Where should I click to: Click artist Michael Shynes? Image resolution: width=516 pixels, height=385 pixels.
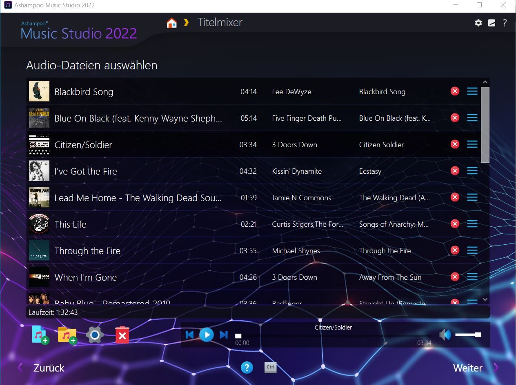pos(296,251)
